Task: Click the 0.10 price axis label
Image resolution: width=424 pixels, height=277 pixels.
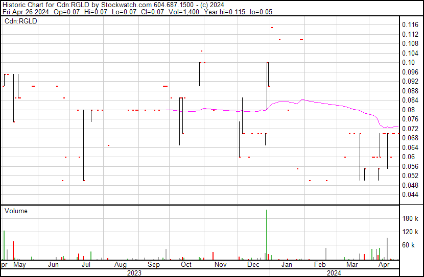Action: (408, 62)
